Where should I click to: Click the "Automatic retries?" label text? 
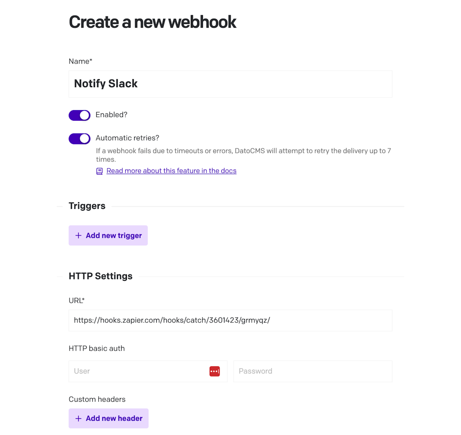click(127, 138)
